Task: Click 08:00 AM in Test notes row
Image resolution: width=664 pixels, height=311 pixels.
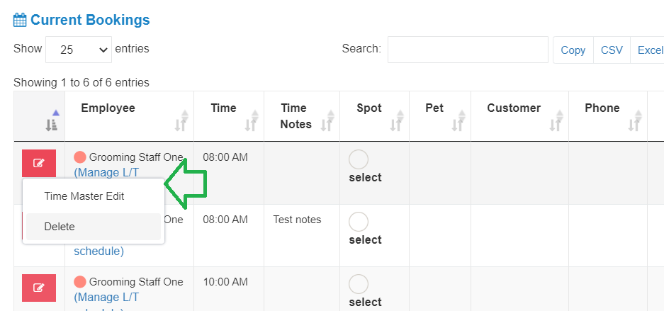Action: (225, 220)
